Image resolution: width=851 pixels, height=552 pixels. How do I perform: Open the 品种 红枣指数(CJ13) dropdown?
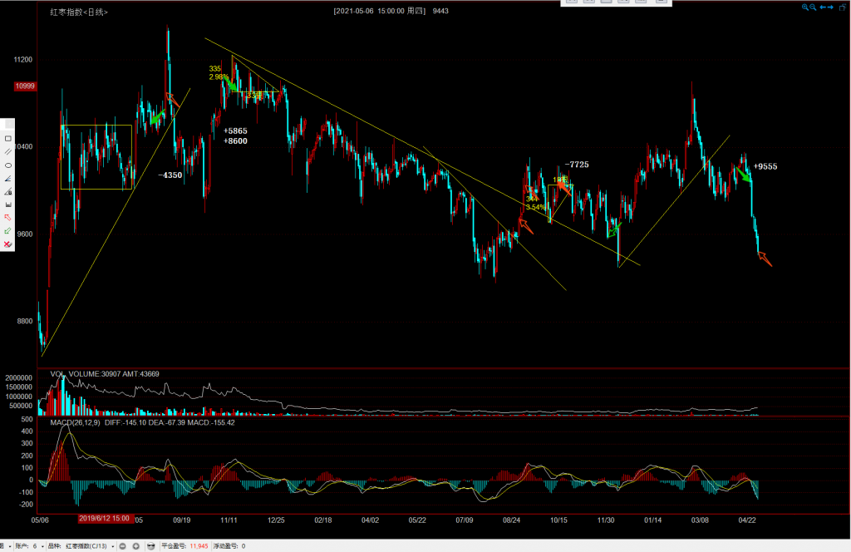pos(111,546)
